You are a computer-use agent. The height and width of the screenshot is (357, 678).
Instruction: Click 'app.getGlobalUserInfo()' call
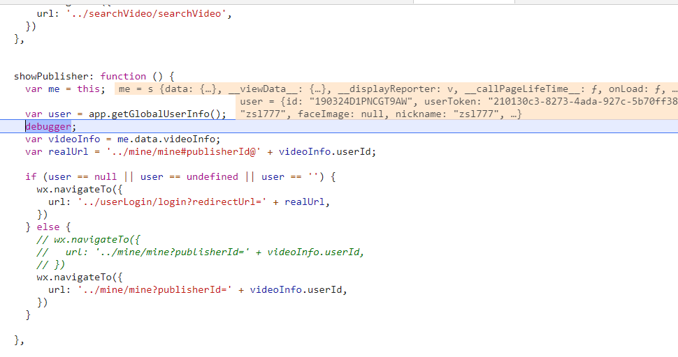tap(154, 114)
